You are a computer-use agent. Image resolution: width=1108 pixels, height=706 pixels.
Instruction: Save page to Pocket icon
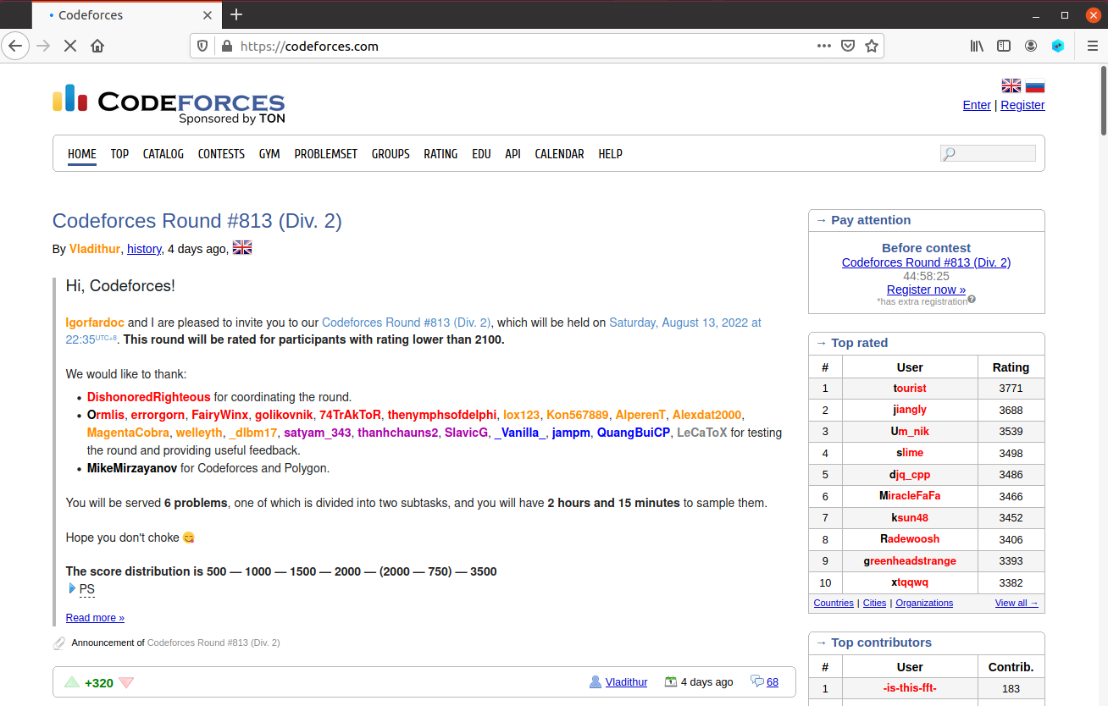pos(847,46)
